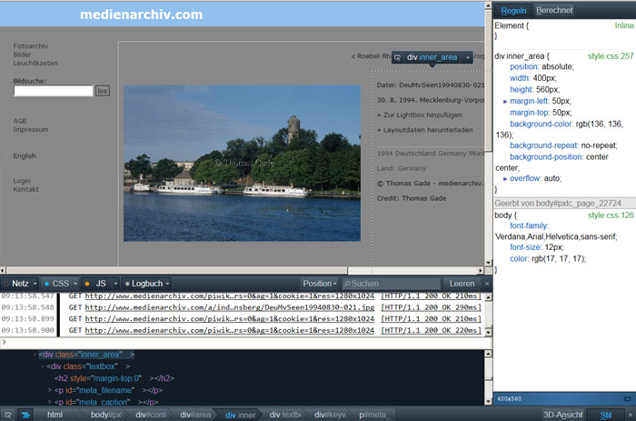This screenshot has height=421, width=636.
Task: Switch to the Regeln tab
Action: 513,11
